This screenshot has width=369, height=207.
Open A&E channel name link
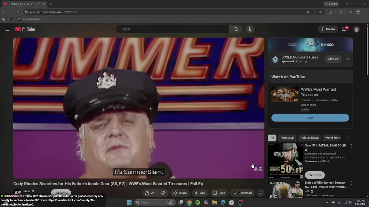pos(27,191)
